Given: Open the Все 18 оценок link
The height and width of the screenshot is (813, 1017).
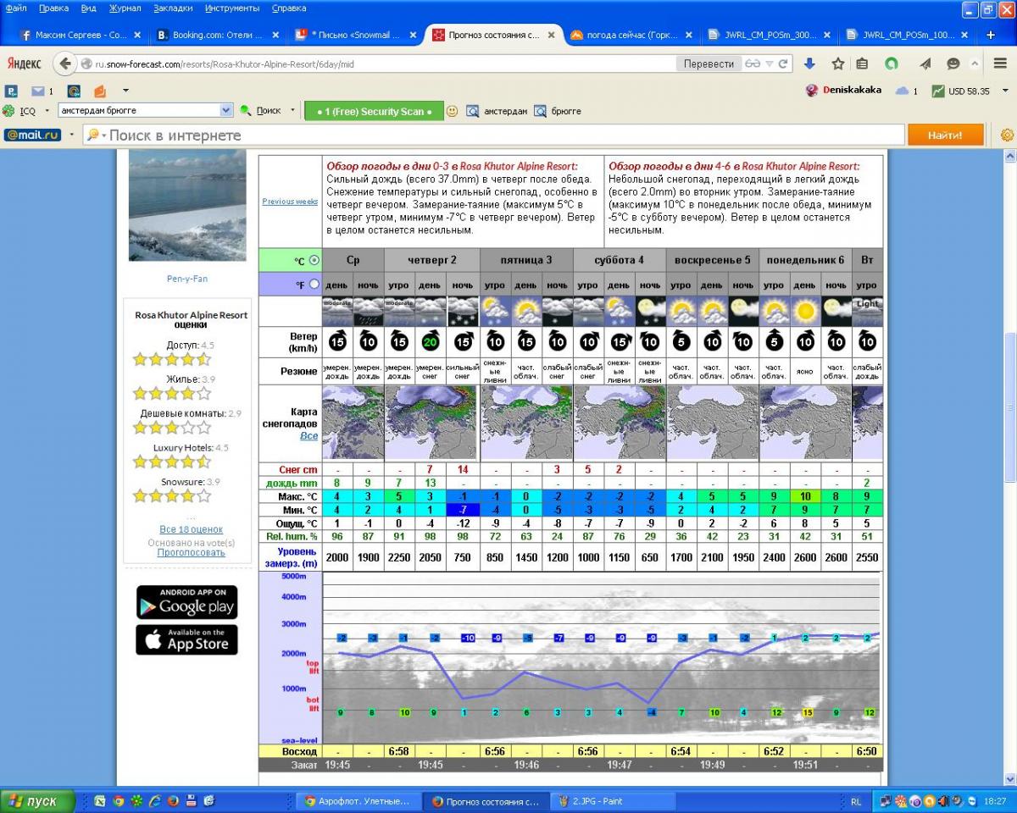Looking at the screenshot, I should pos(192,529).
